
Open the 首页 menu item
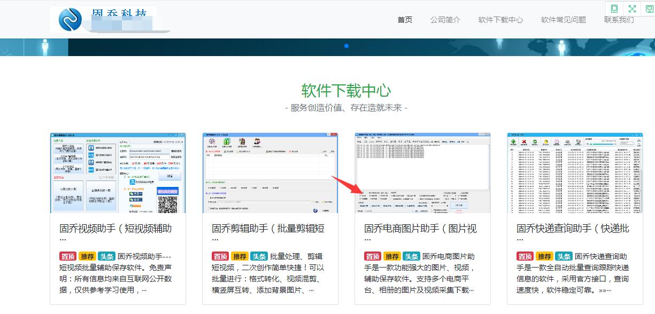pos(404,19)
